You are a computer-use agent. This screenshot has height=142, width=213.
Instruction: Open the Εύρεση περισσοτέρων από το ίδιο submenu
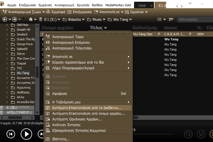coord(88,62)
